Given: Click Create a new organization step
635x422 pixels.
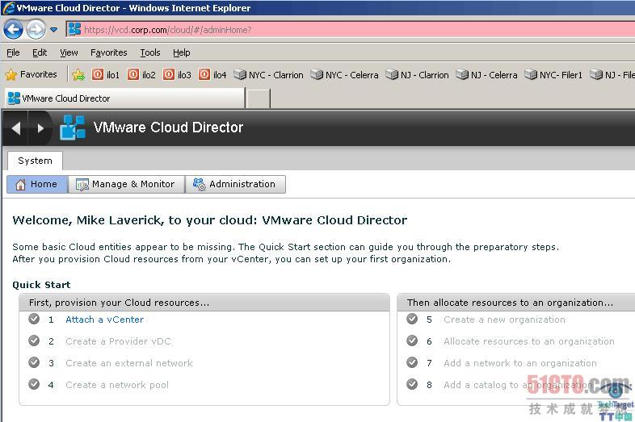Looking at the screenshot, I should [504, 320].
